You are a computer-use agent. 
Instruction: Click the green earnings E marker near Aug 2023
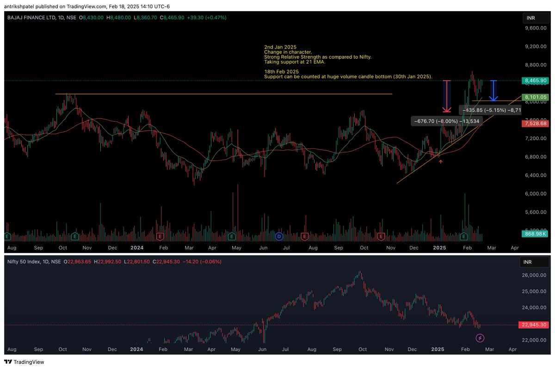pyautogui.click(x=7, y=236)
